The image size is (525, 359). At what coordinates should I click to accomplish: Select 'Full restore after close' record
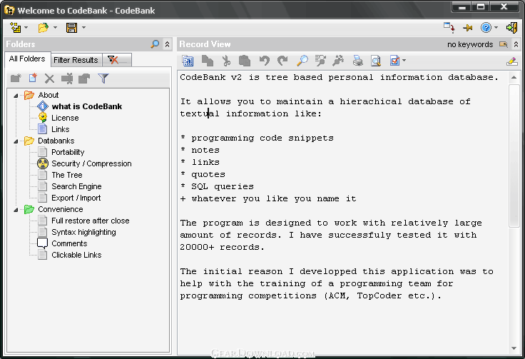(90, 221)
